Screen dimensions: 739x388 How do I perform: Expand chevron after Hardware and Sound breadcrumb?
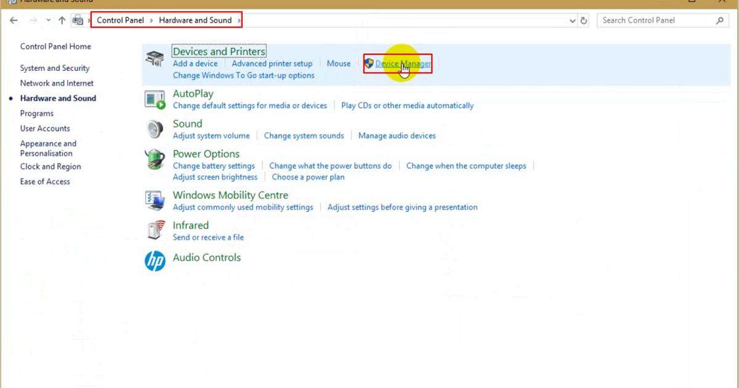point(238,20)
